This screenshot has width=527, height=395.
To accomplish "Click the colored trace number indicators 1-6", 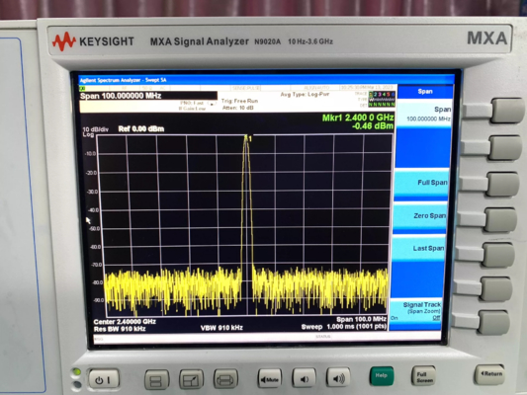I will (x=382, y=94).
